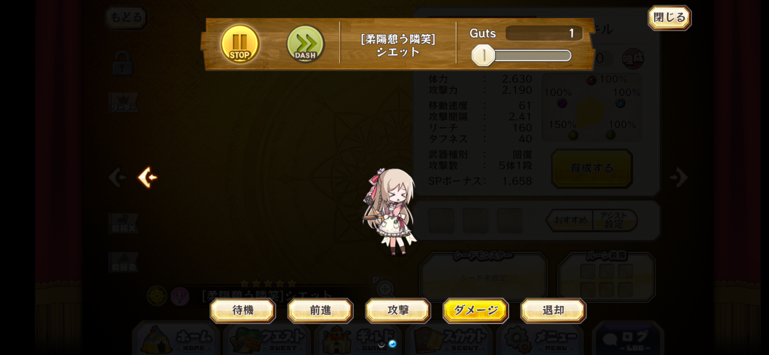The width and height of the screenshot is (769, 355).
Task: Go back with the もどる button
Action: point(126,17)
